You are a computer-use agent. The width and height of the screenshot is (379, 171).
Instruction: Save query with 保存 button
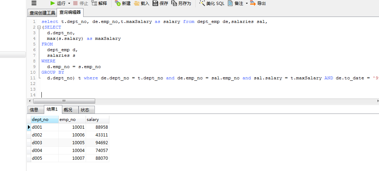point(161,4)
